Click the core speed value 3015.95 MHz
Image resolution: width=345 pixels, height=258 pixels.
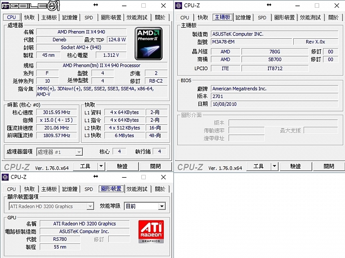[57, 112]
